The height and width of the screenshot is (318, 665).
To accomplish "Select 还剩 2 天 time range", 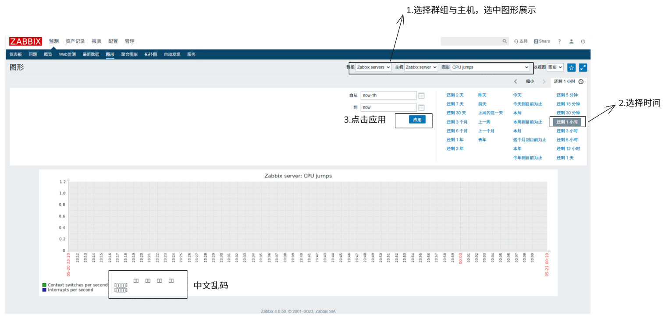I will click(455, 95).
